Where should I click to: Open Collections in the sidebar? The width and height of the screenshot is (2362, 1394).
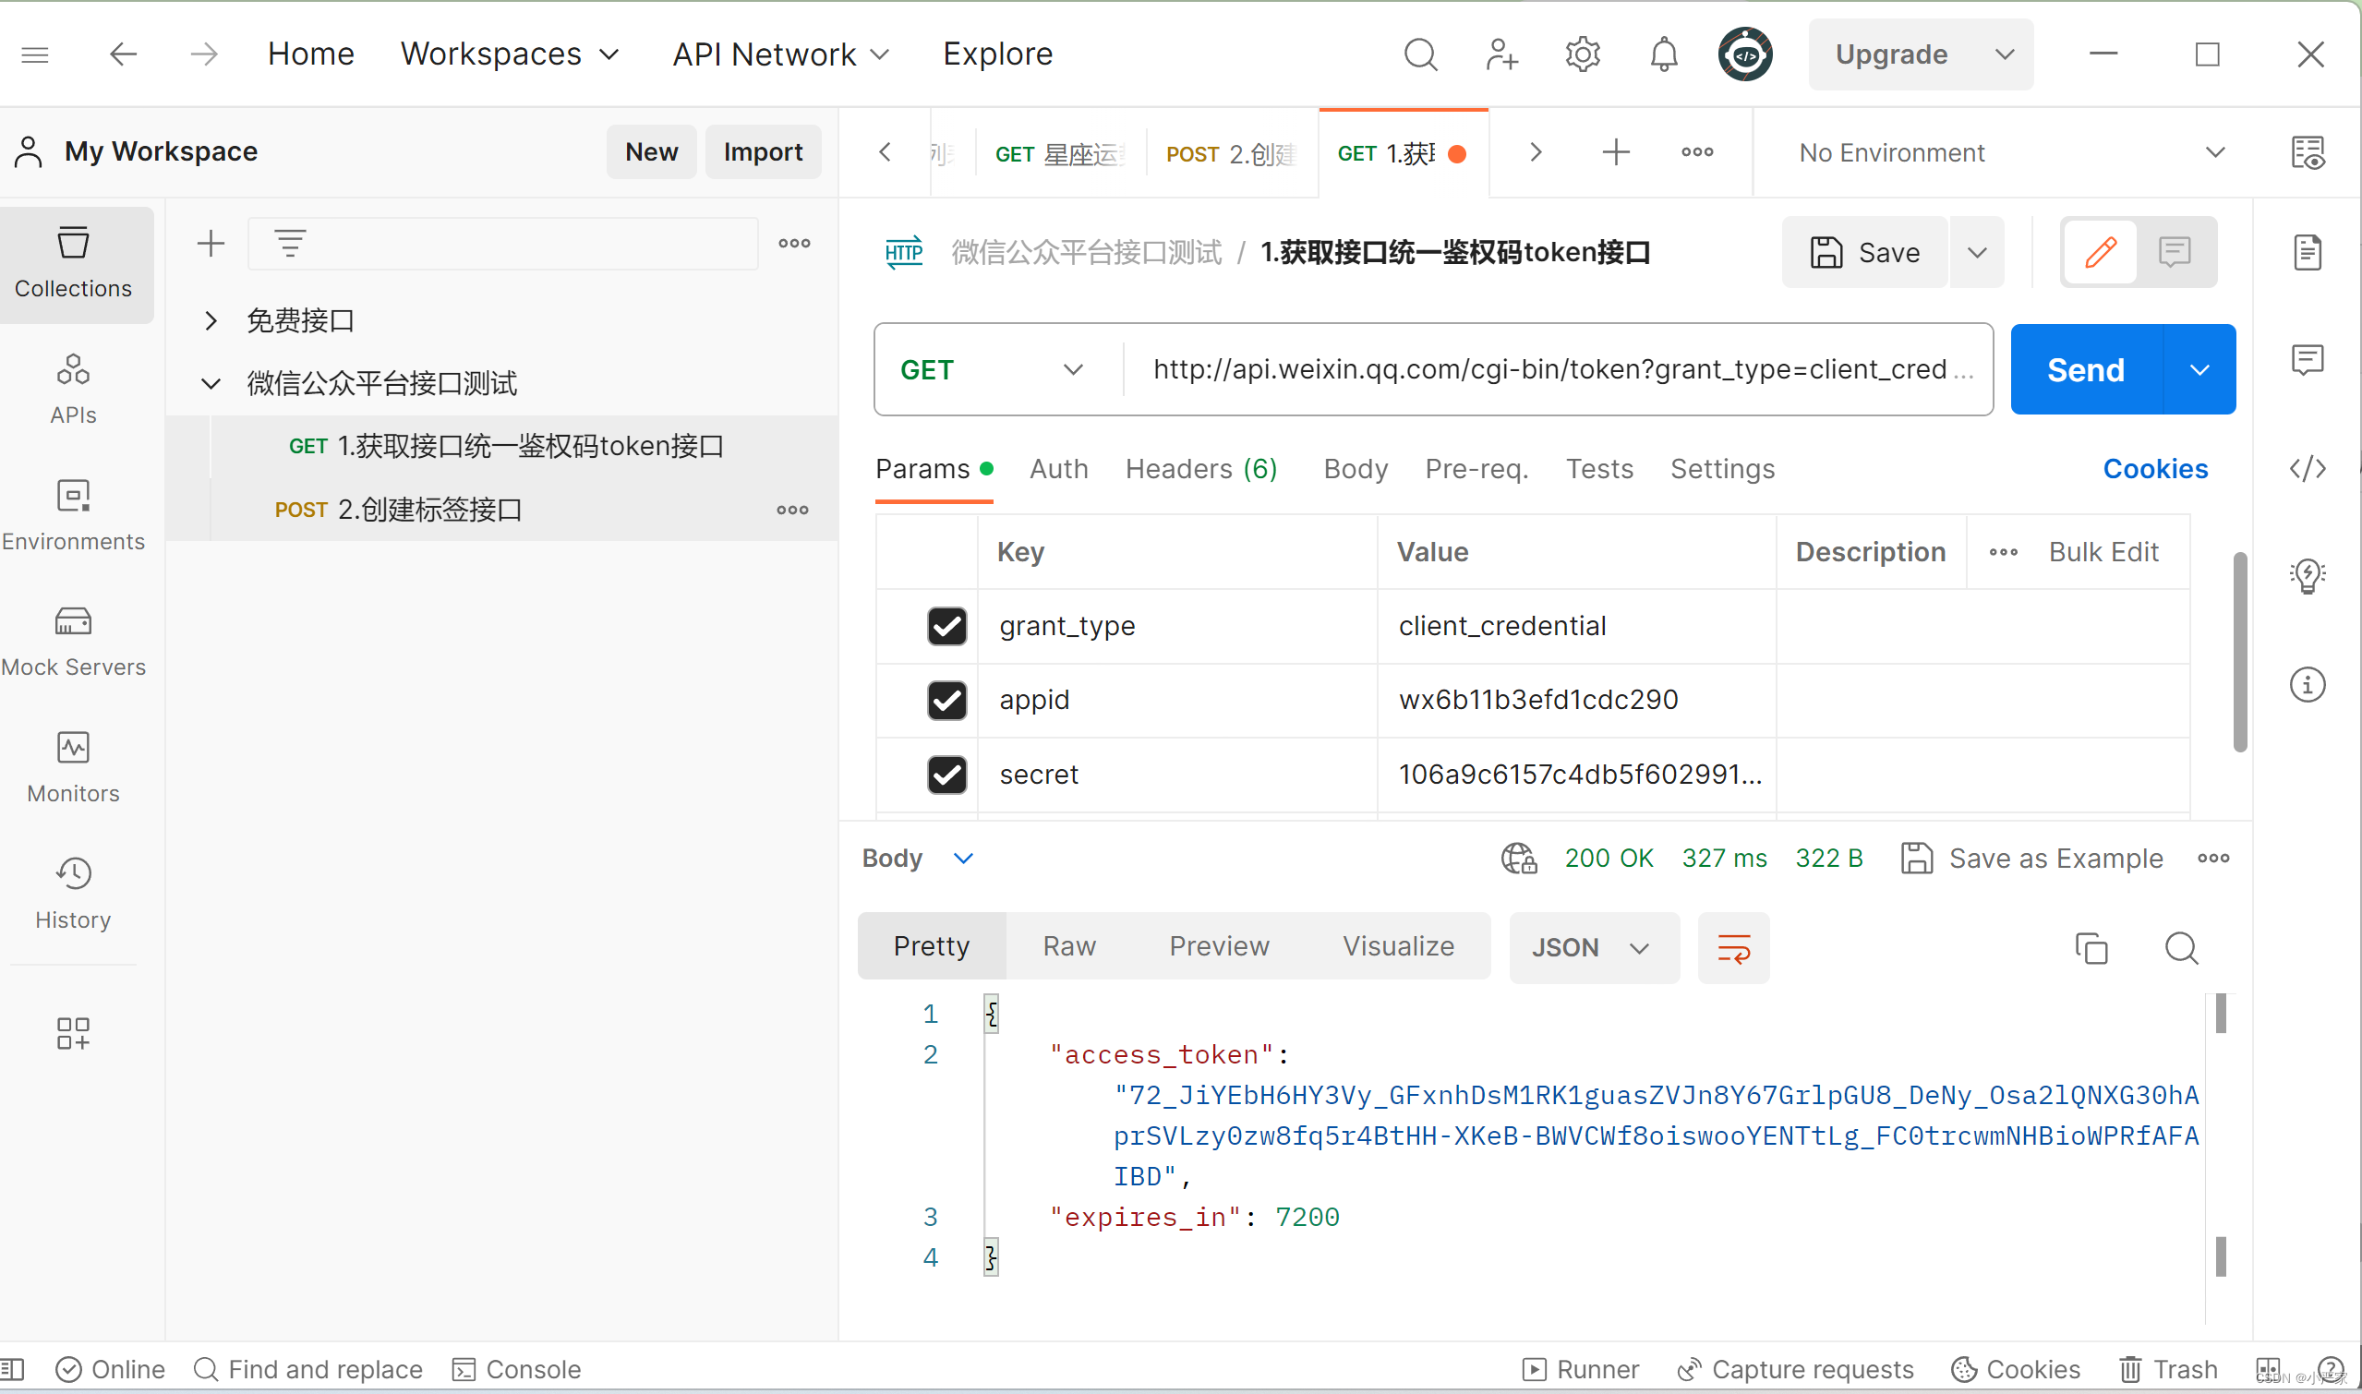tap(73, 264)
